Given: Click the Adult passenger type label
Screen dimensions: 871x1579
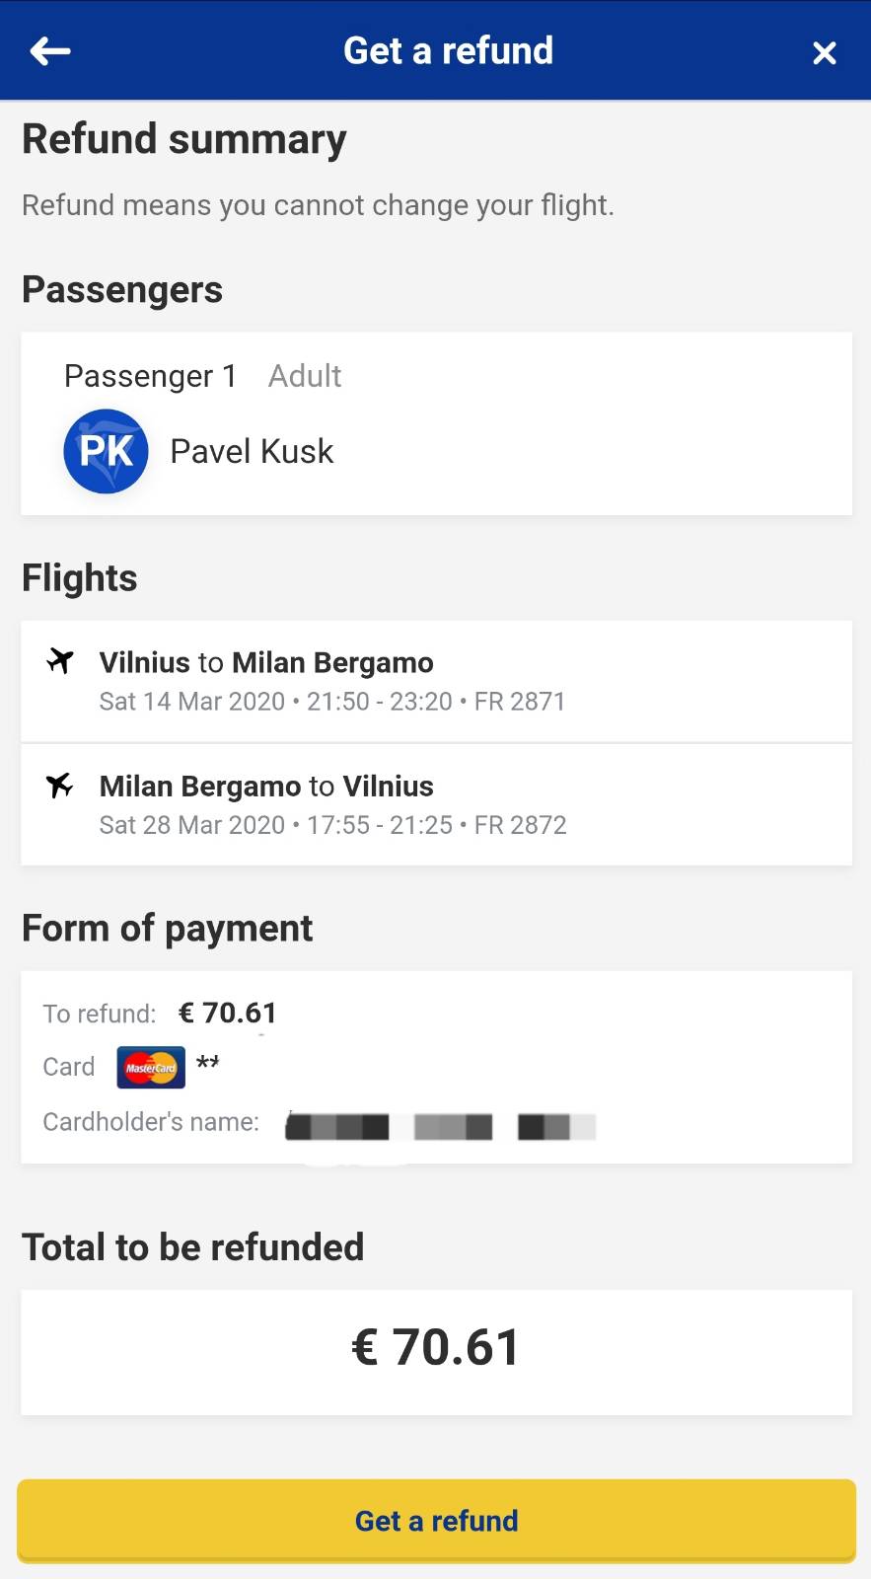Looking at the screenshot, I should (x=305, y=376).
